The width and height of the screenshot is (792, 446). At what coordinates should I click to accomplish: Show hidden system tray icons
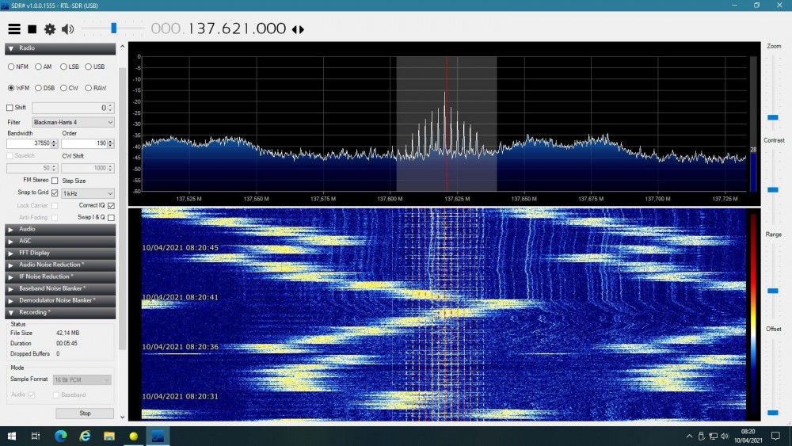point(689,436)
